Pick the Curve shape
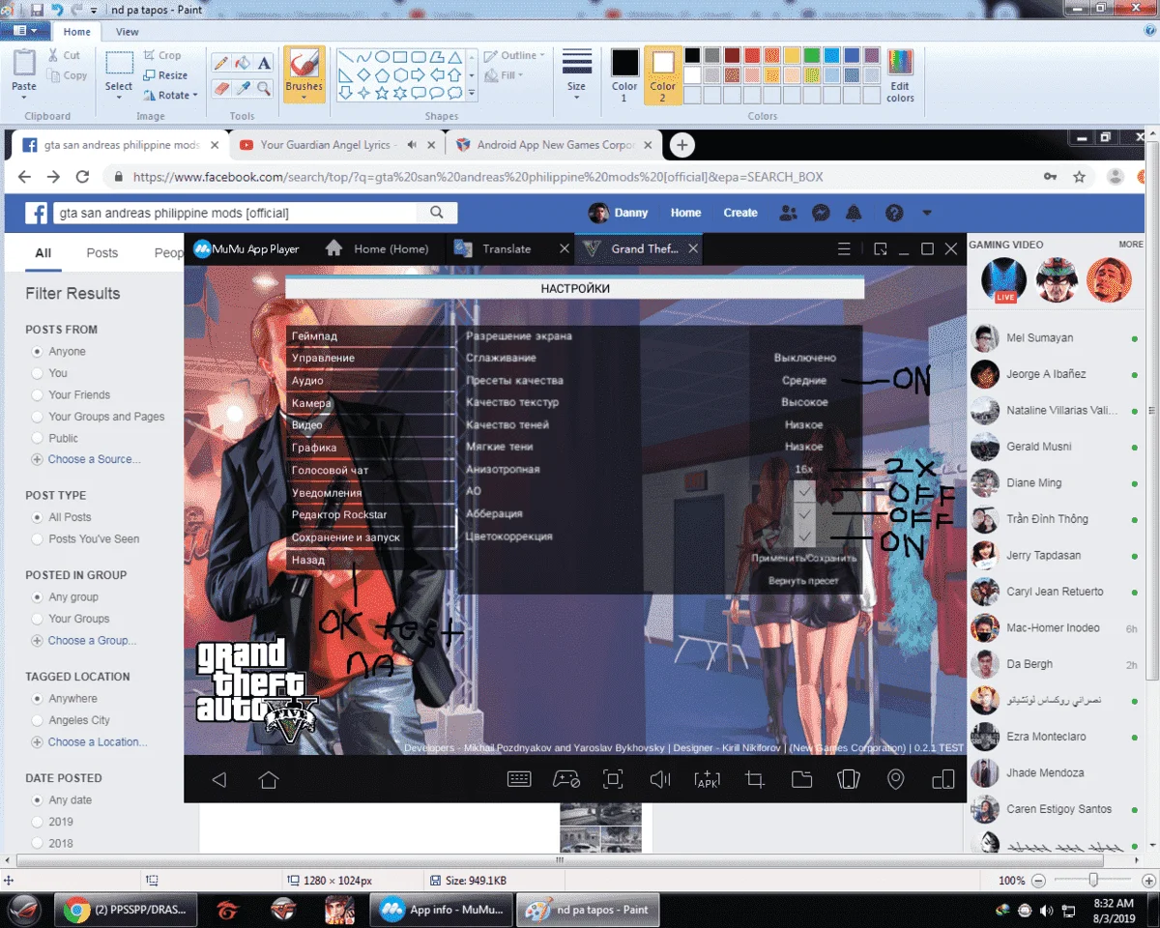 [x=363, y=57]
